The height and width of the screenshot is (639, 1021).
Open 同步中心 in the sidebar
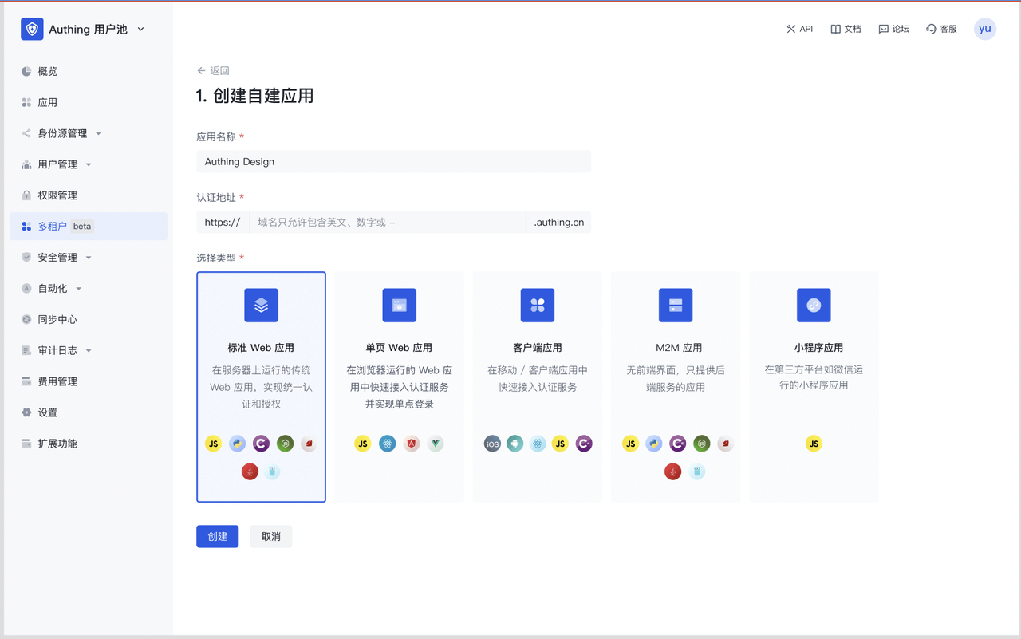click(x=57, y=319)
